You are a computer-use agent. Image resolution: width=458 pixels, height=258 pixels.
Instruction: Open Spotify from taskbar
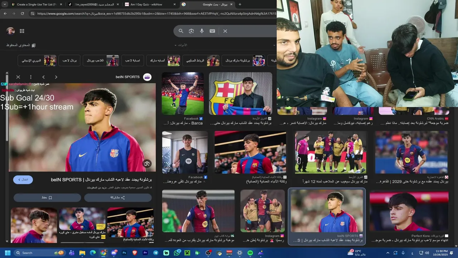tap(250, 253)
